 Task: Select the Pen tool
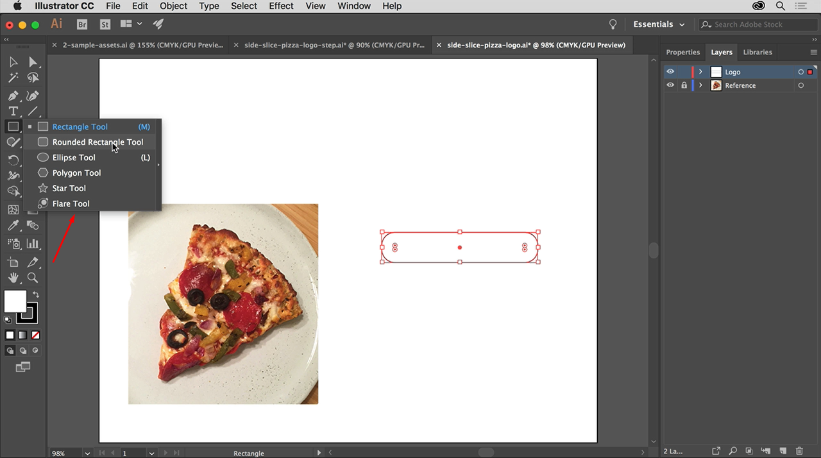13,96
